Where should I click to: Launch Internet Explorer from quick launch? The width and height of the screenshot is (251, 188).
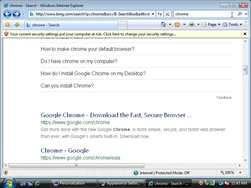click(x=37, y=183)
